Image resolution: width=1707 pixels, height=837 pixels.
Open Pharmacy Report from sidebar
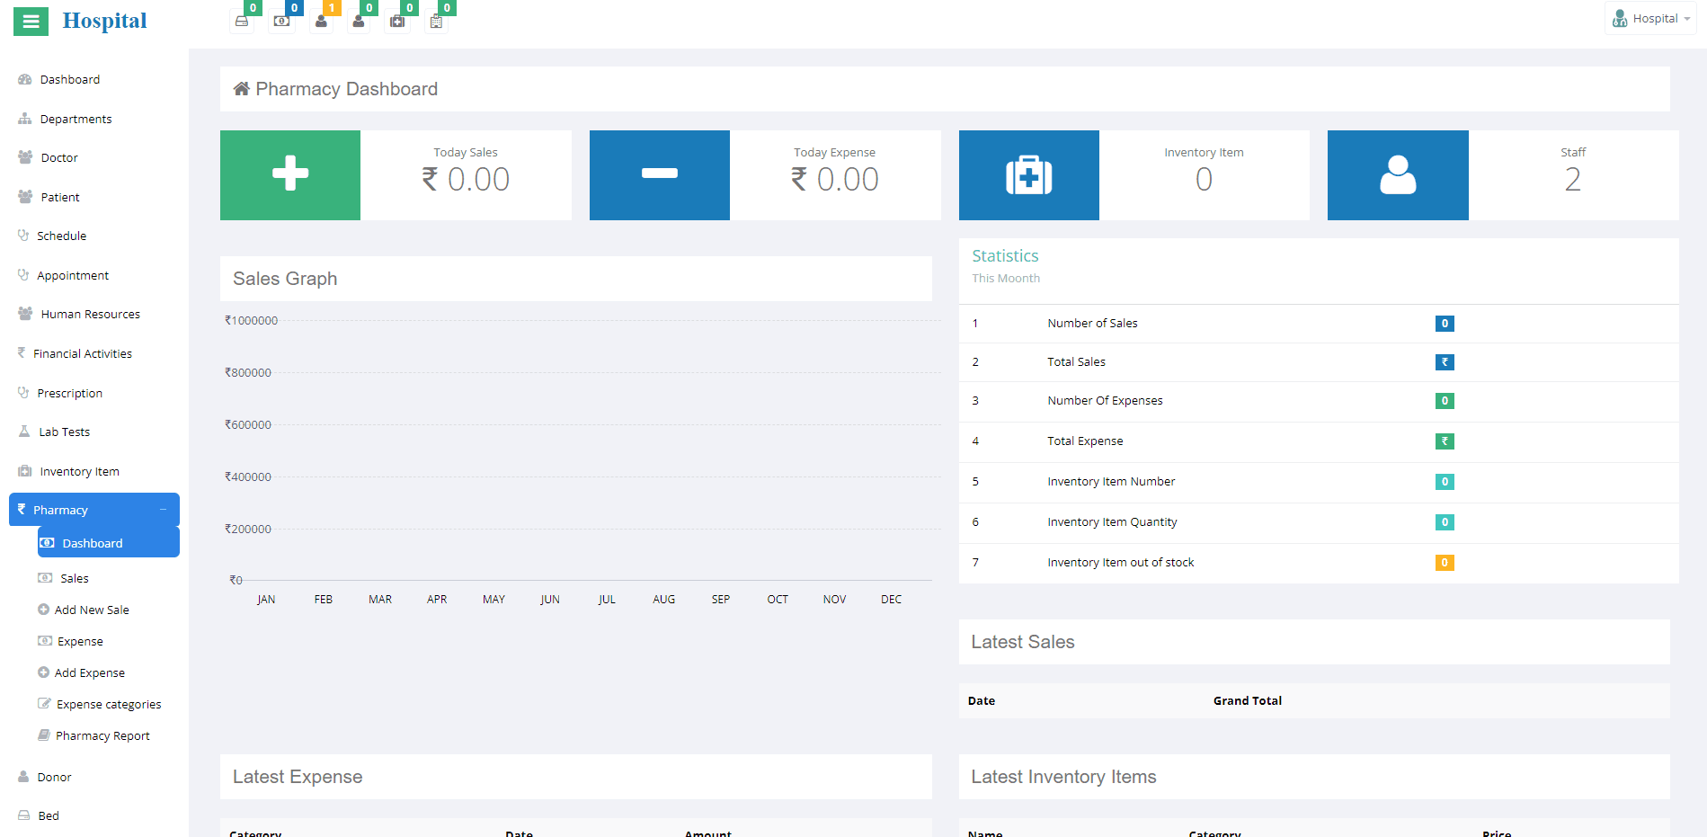[102, 736]
